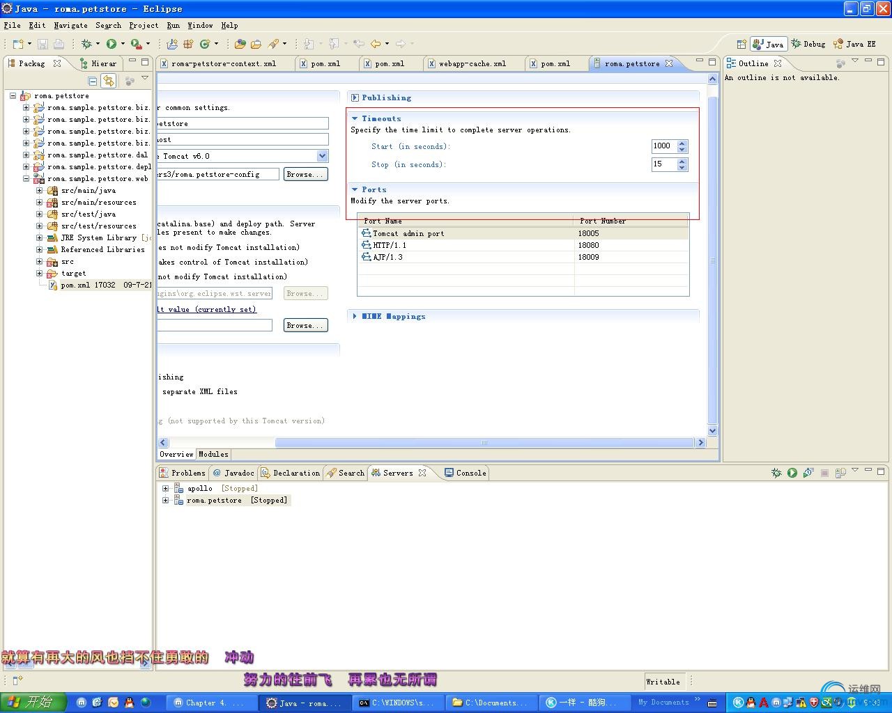Click the New wizard toolbar icon
Viewport: 892px width, 713px height.
(x=17, y=44)
